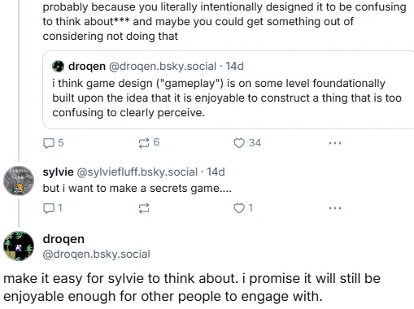Click the 14d timestamp on sylvie's post

[216, 172]
